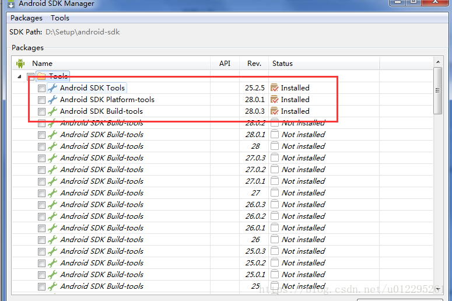Screen dimensions: 452x301
Task: Select the Tools folder icon
Action: (41, 76)
